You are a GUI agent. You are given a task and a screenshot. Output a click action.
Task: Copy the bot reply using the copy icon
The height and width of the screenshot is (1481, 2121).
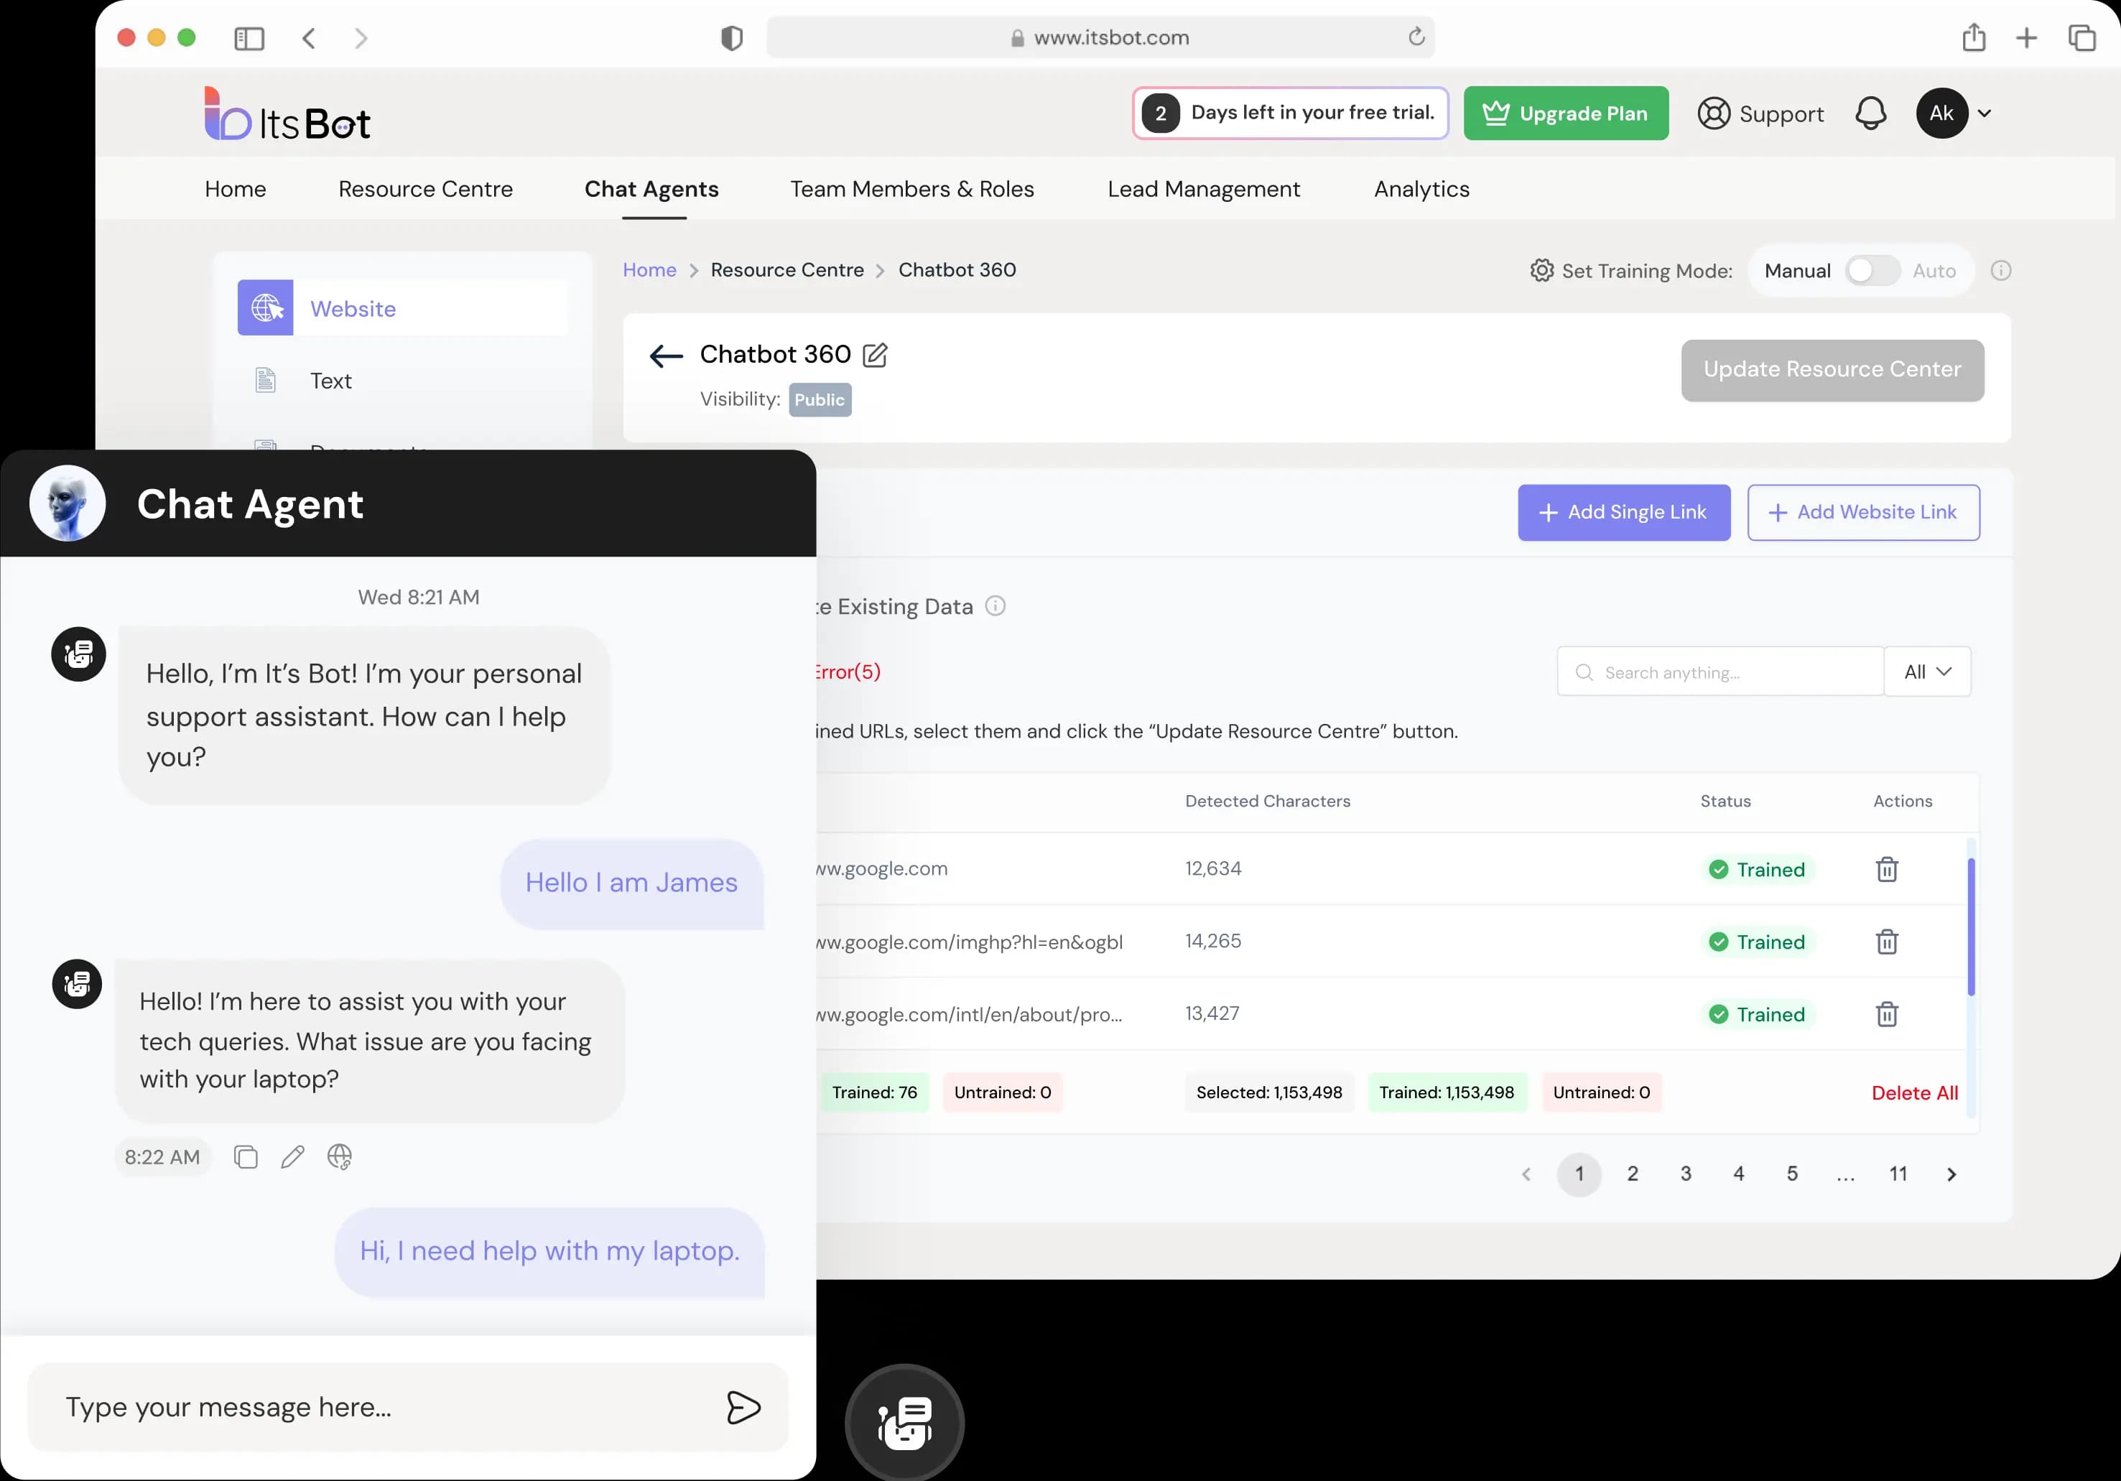[x=246, y=1156]
